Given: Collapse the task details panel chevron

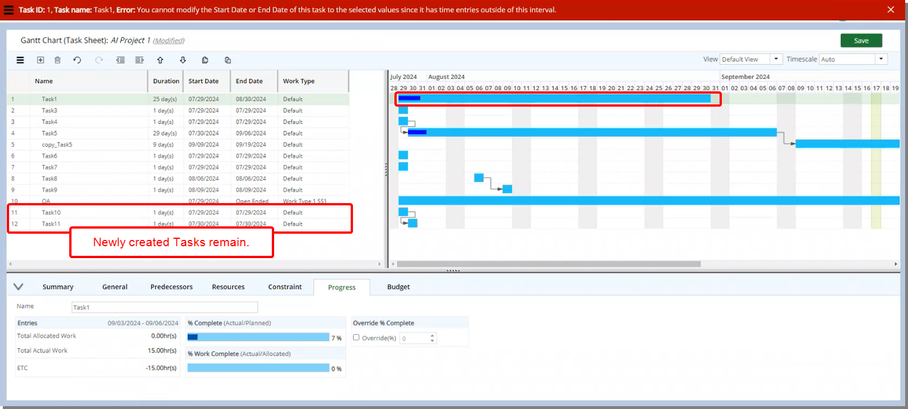Looking at the screenshot, I should tap(18, 286).
